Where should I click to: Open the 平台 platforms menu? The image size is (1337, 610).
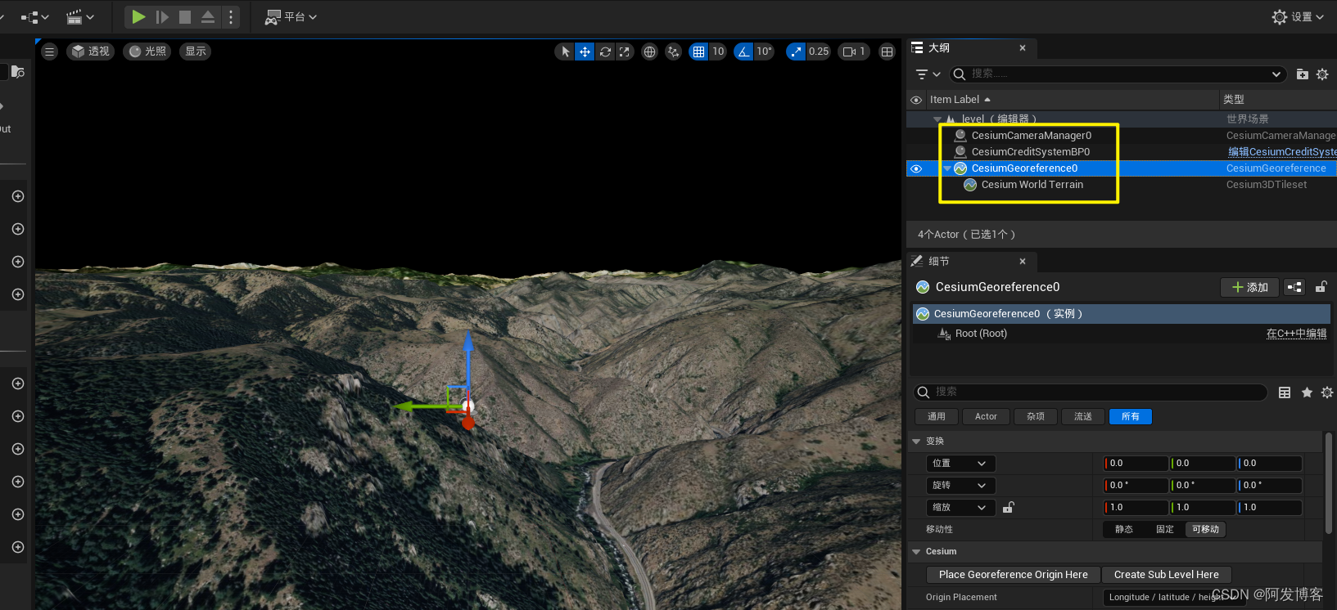click(x=291, y=16)
